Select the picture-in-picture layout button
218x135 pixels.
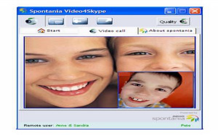click(x=56, y=21)
